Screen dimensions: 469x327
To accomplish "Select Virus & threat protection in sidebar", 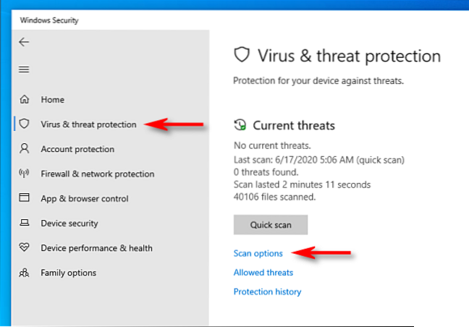I will pos(88,124).
